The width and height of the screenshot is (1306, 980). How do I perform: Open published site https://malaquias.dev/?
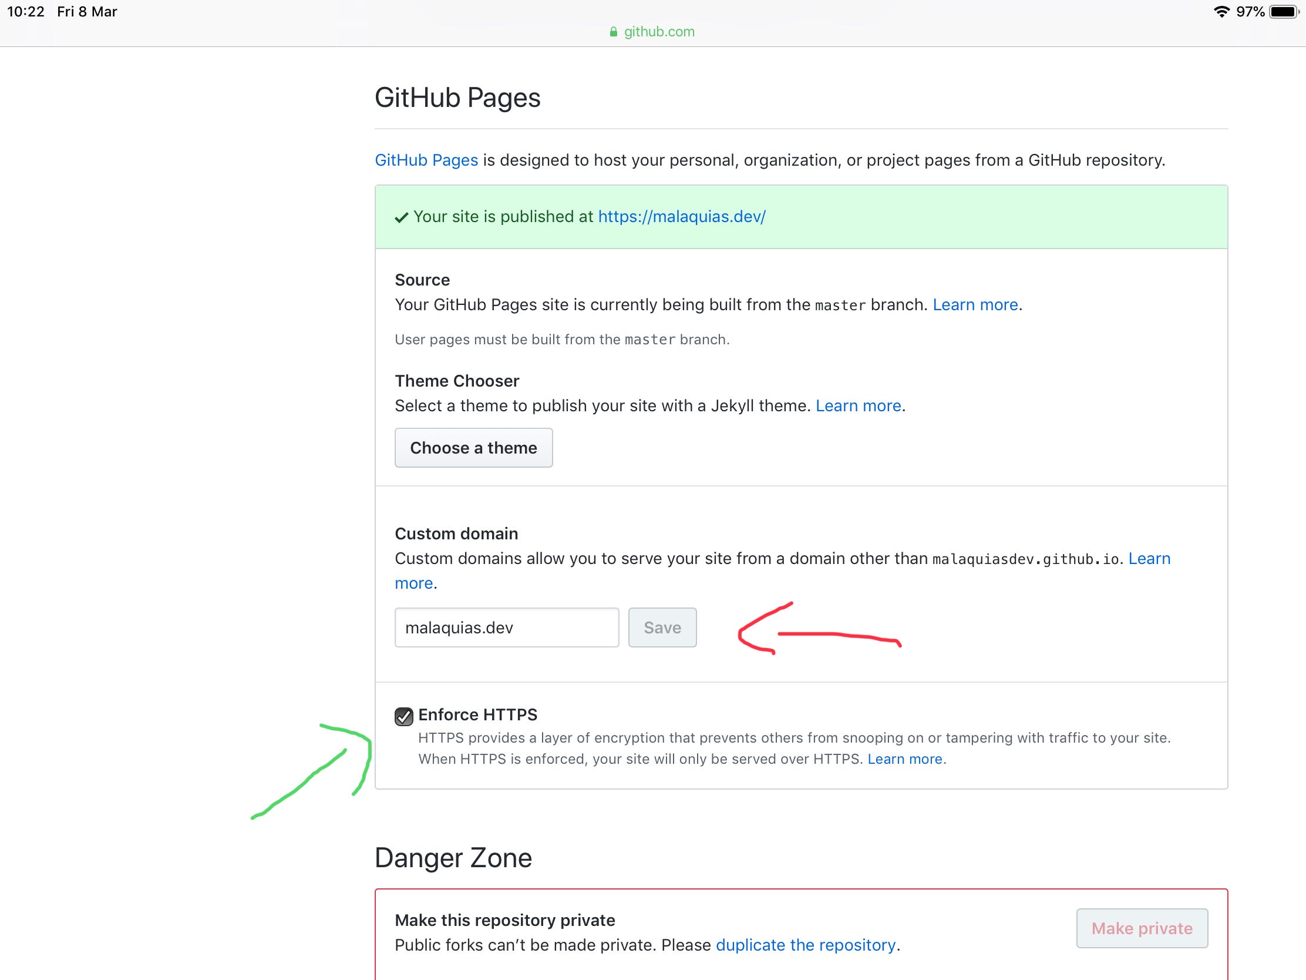[682, 217]
